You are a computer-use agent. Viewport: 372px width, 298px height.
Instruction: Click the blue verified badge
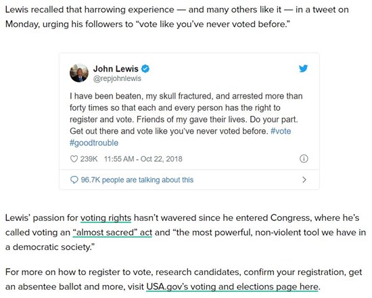click(x=145, y=69)
